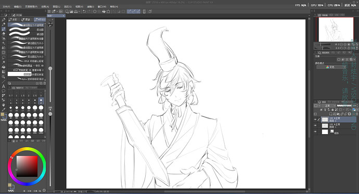This screenshot has width=359, height=194.
Task: Select the highlighted Brush tool
Action: tap(4, 29)
